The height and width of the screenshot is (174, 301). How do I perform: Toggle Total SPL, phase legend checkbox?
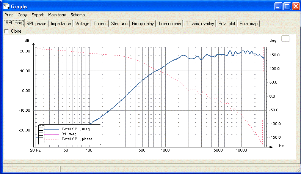point(41,139)
